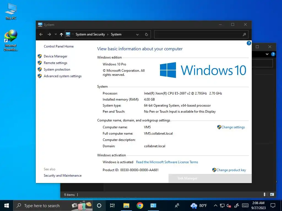Screen dimensions: 282x211
Task: Switch back window to large icons view
Action: click(x=272, y=195)
